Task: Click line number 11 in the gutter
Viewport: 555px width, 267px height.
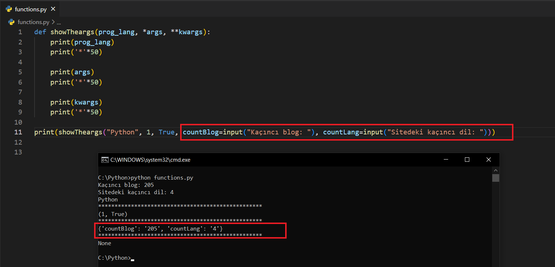Action: tap(18, 132)
